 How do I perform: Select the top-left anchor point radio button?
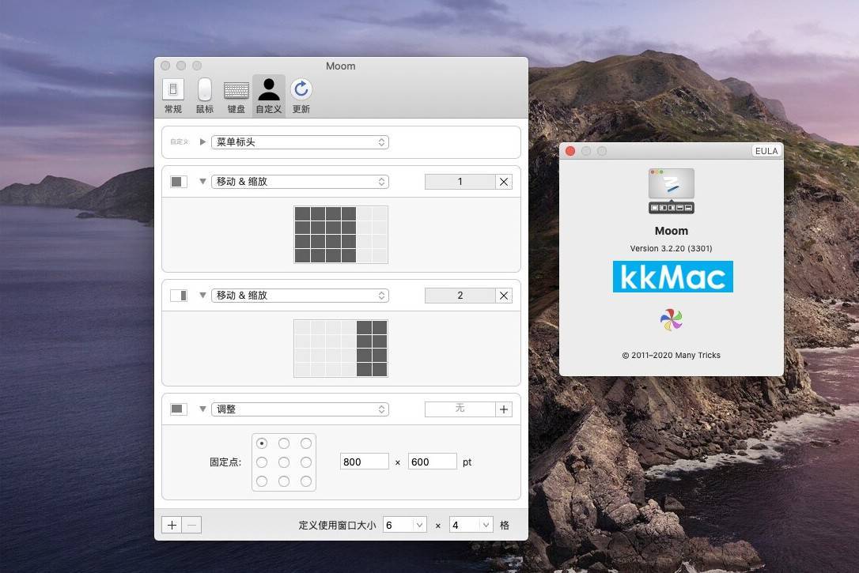pos(262,443)
